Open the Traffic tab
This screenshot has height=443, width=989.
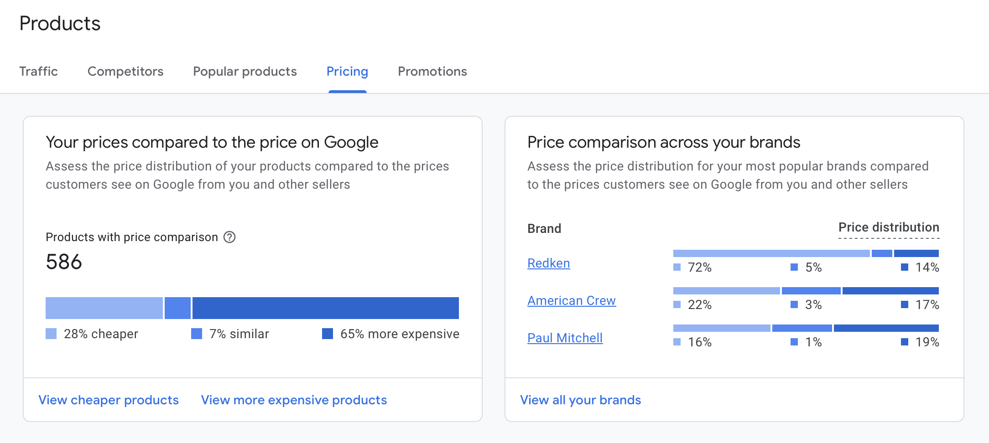38,72
